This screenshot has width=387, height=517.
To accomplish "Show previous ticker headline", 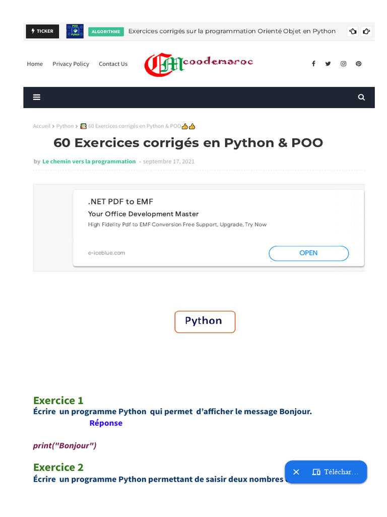I will click(x=353, y=31).
